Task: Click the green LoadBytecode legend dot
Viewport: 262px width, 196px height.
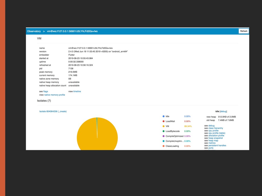Action: point(163,131)
